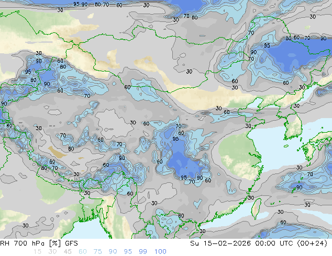Screen dimensions: 332x256
Task: Click the '00:00 UTC' time text
Action: tap(274, 243)
